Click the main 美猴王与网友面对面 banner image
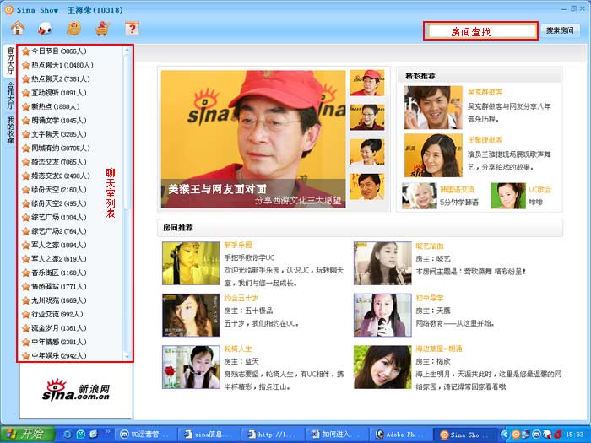591x443 pixels. click(253, 139)
